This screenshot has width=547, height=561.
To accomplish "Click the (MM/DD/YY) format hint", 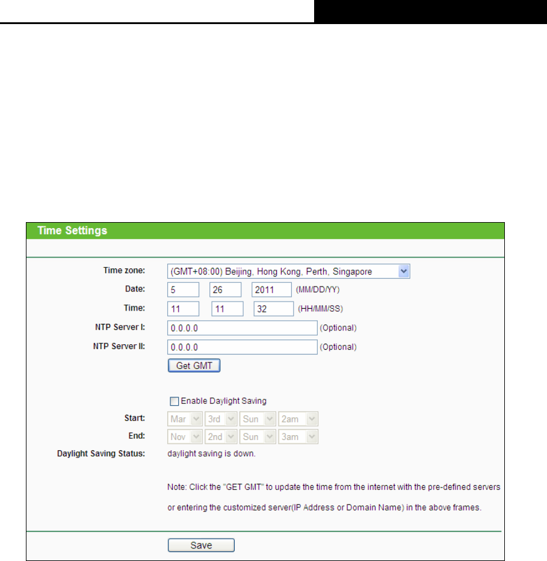I will [x=318, y=290].
